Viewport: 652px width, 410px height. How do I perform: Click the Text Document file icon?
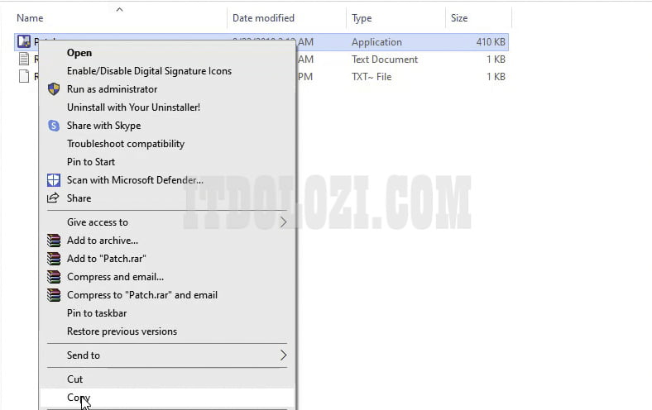[x=24, y=59]
